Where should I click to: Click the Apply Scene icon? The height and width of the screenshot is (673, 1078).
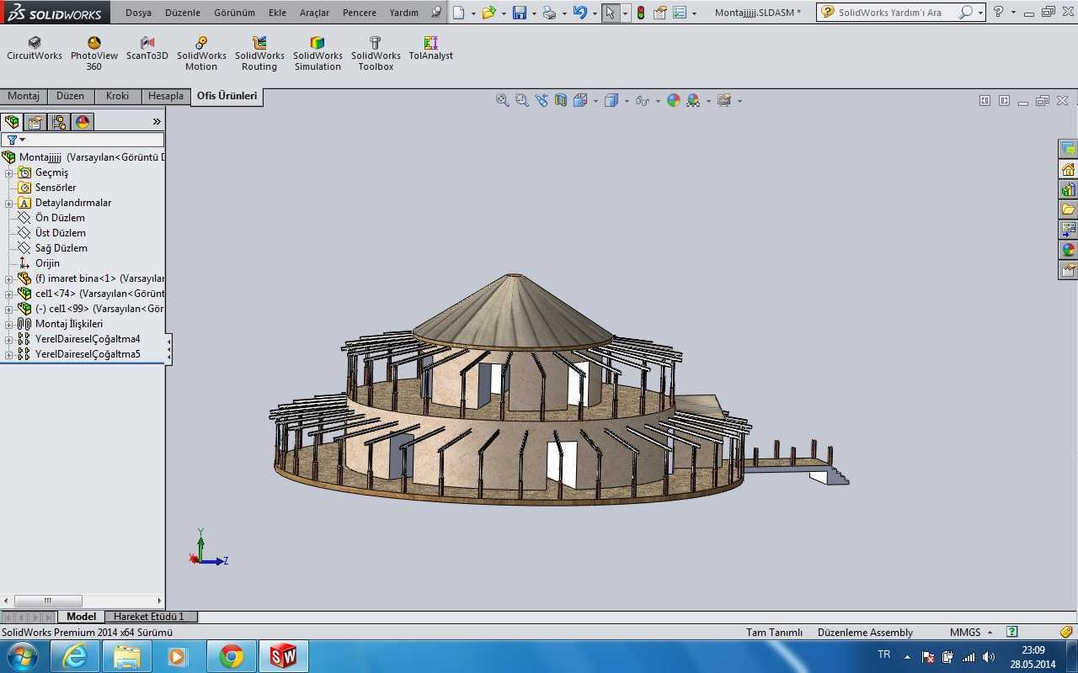[693, 100]
